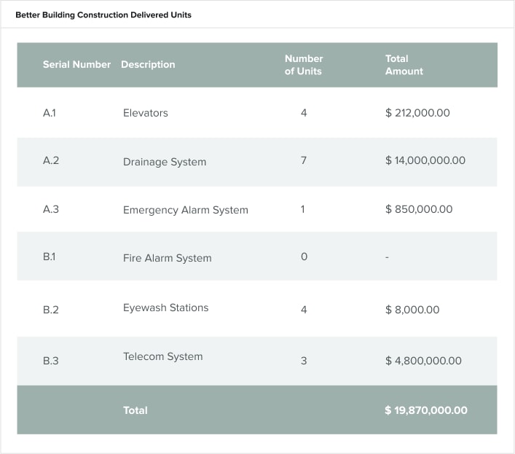Screen dimensions: 515x454
Task: Click the 'Telecom System' description cell
Action: click(163, 357)
